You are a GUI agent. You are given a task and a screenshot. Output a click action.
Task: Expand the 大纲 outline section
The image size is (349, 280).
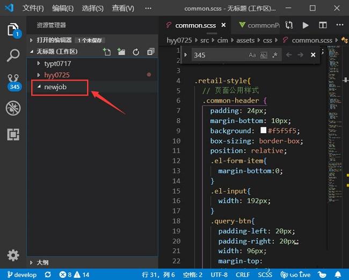point(42,262)
